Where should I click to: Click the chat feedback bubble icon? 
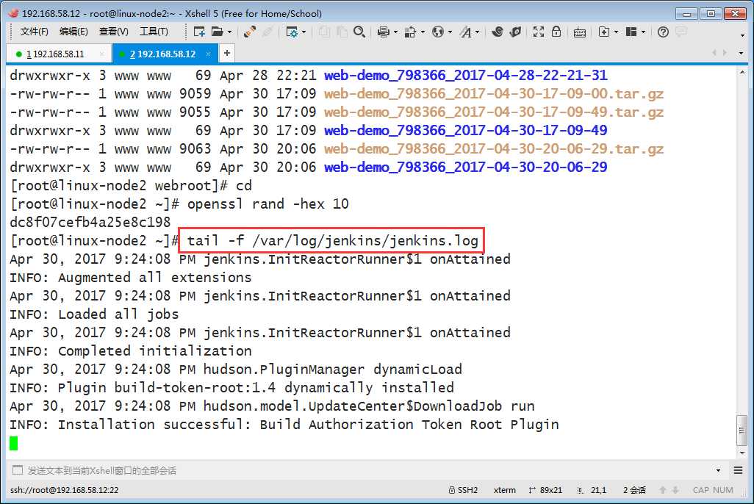point(681,32)
